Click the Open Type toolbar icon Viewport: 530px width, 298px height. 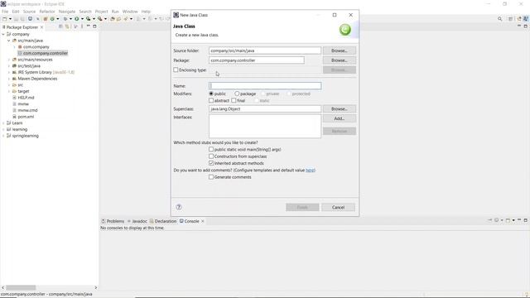(x=113, y=19)
